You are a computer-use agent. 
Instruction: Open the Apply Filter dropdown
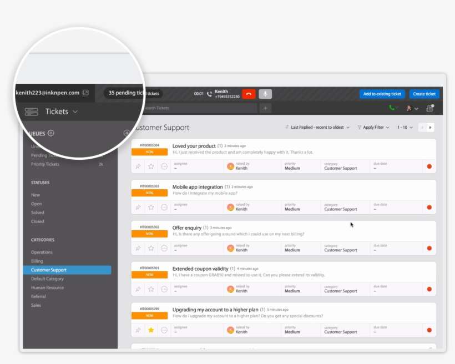[x=373, y=128]
